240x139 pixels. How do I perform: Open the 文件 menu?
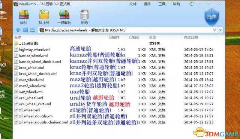click(x=133, y=4)
